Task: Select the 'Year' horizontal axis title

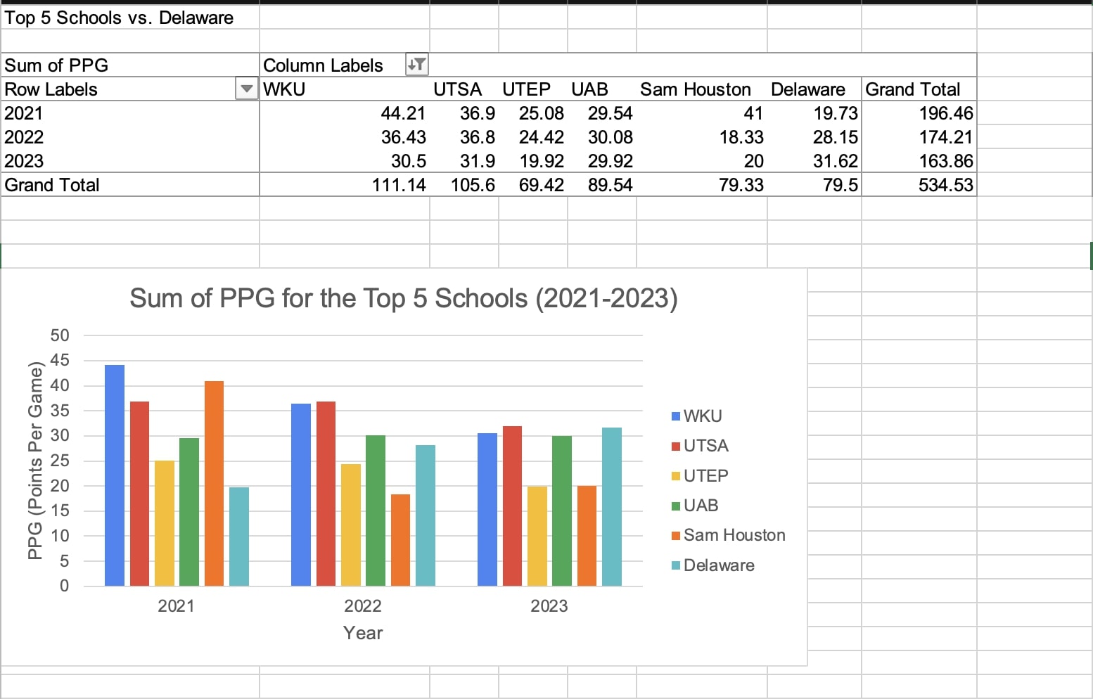Action: point(363,633)
